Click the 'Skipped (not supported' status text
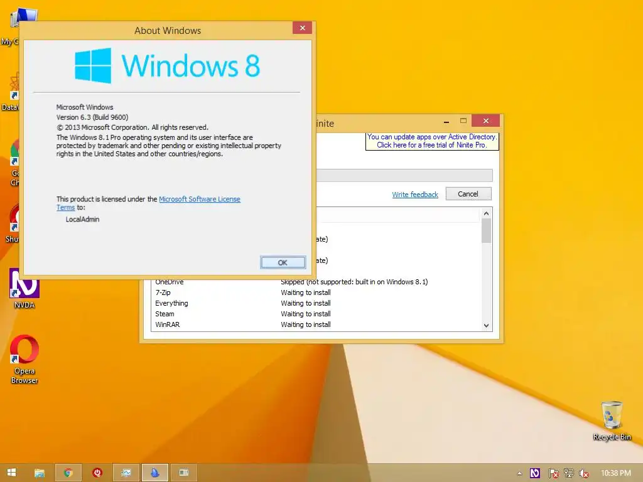Screen dimensions: 643x482 (x=354, y=282)
